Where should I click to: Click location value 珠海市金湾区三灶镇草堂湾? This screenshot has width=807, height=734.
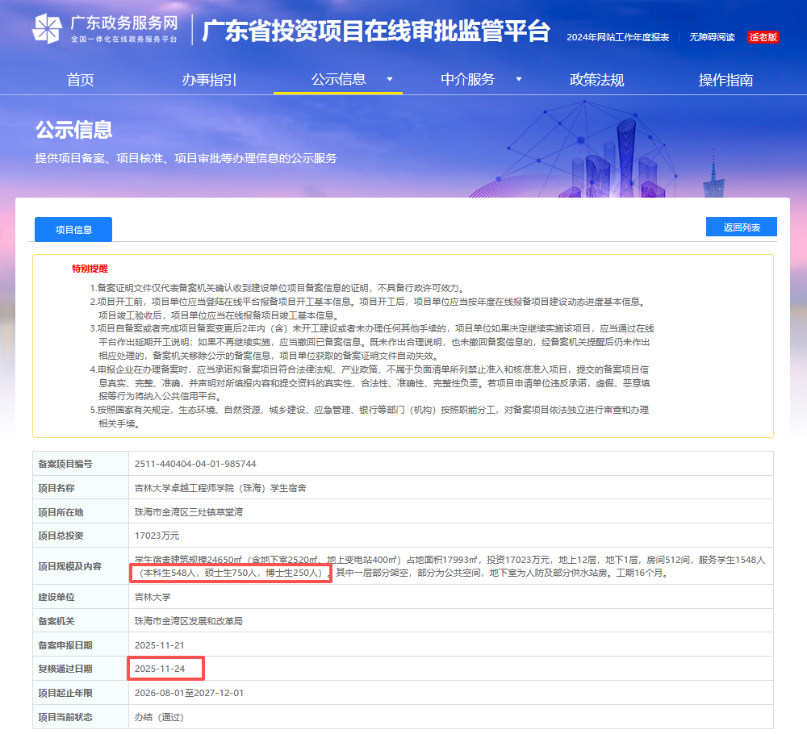click(188, 512)
